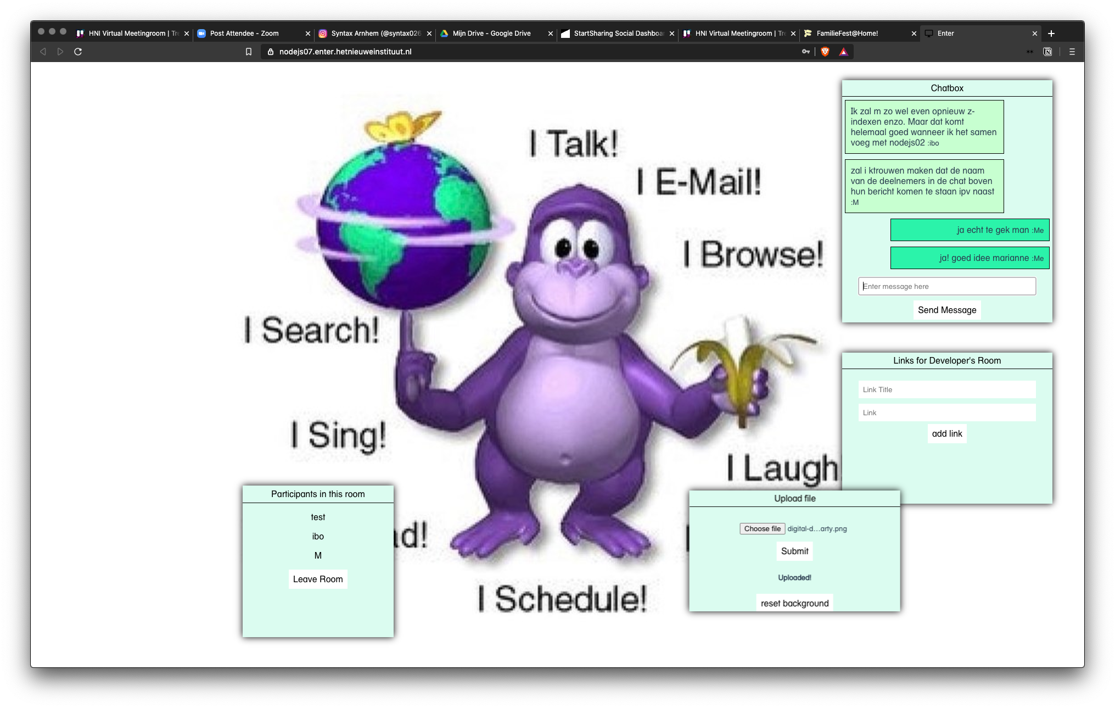Screen dimensions: 1115x708
Task: Bookmark this page icon
Action: click(249, 52)
